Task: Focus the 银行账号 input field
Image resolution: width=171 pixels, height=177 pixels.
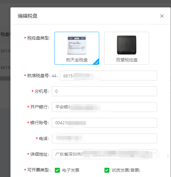Action: coord(104,123)
